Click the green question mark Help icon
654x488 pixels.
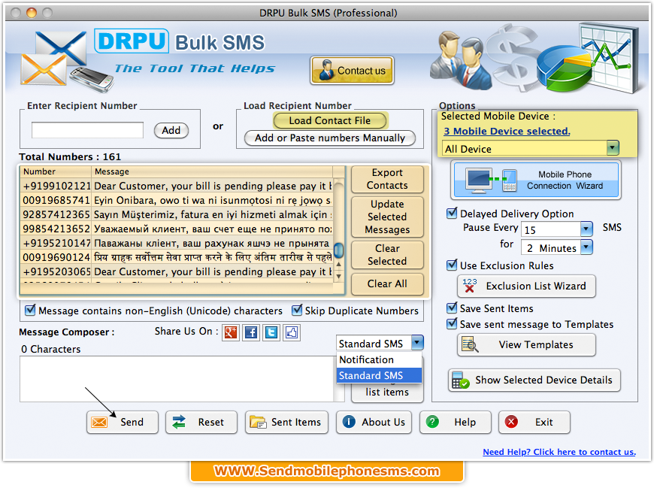[432, 422]
